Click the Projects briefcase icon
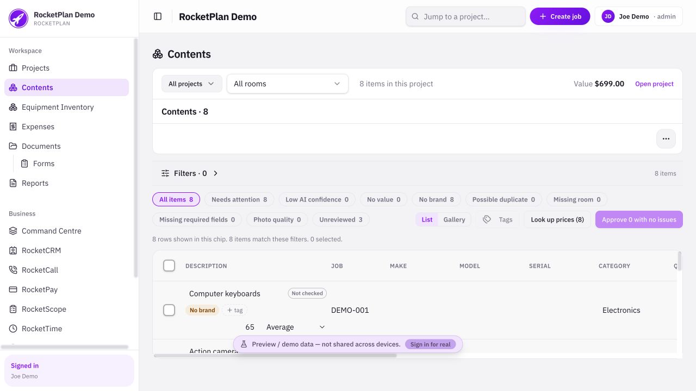The height and width of the screenshot is (391, 696). coord(13,68)
